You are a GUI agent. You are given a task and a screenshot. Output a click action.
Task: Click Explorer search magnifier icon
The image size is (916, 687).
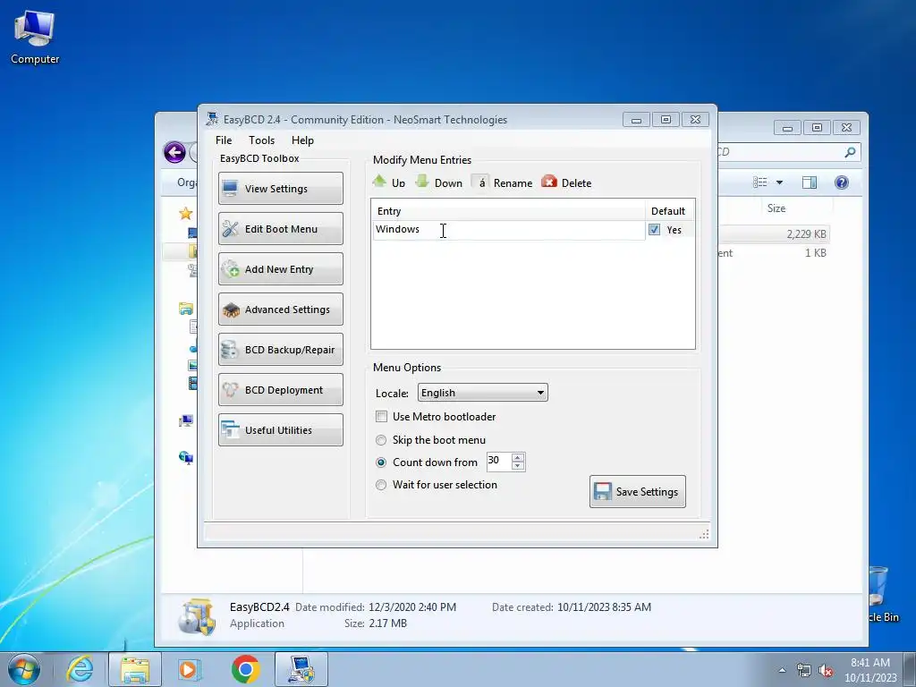pyautogui.click(x=850, y=152)
